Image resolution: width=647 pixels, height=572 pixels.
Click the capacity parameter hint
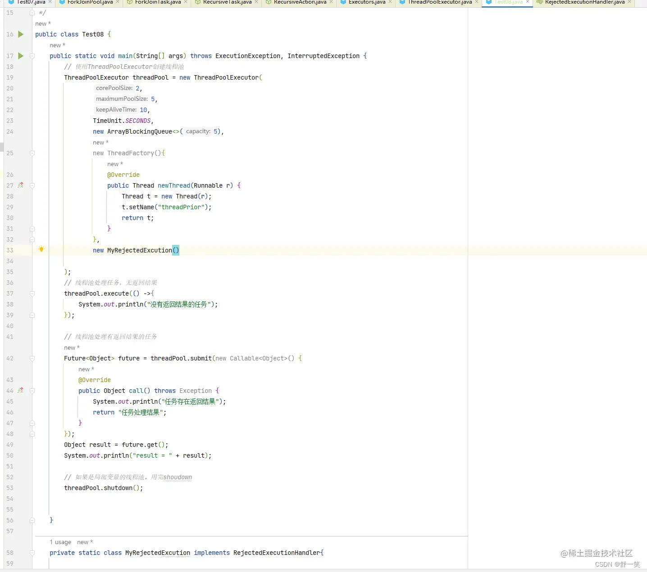(198, 131)
